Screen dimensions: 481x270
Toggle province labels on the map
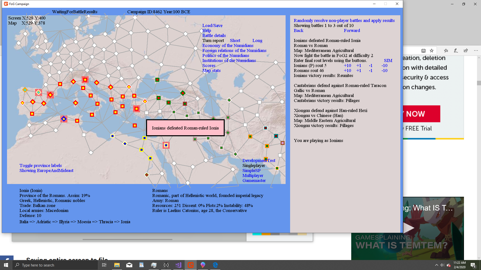point(41,165)
